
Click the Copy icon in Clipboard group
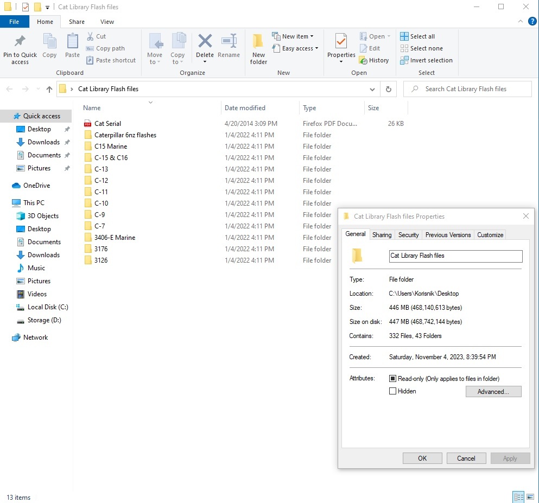pyautogui.click(x=49, y=46)
